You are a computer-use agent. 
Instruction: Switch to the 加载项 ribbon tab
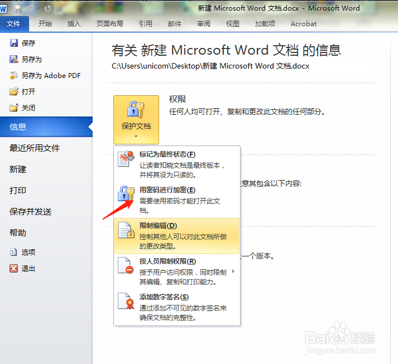(265, 24)
